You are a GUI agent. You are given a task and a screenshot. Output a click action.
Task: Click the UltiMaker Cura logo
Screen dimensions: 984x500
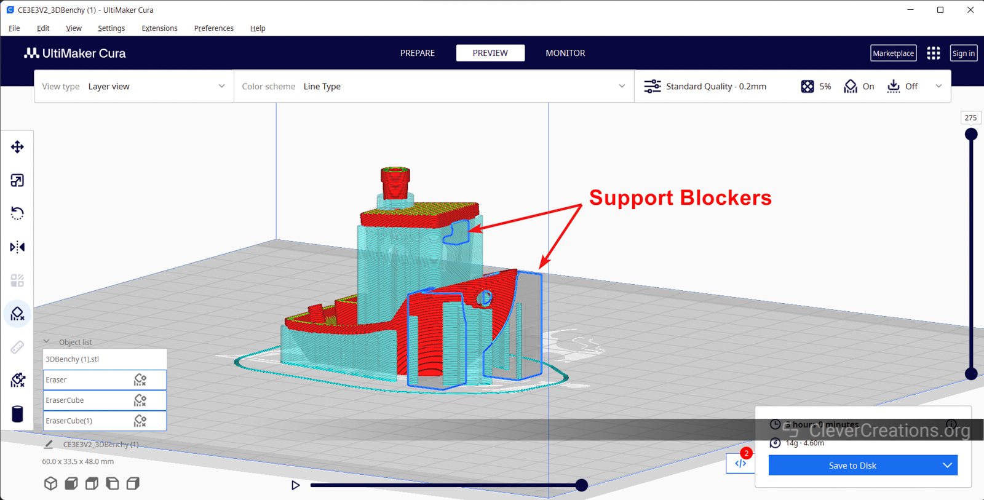(75, 53)
